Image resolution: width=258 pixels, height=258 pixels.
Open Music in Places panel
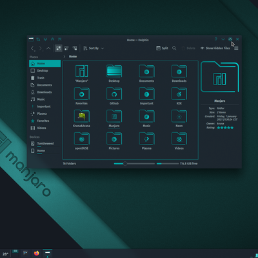[45, 99]
